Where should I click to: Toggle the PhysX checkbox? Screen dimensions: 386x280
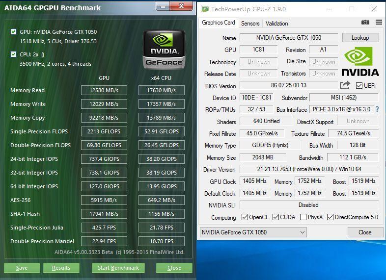(303, 217)
